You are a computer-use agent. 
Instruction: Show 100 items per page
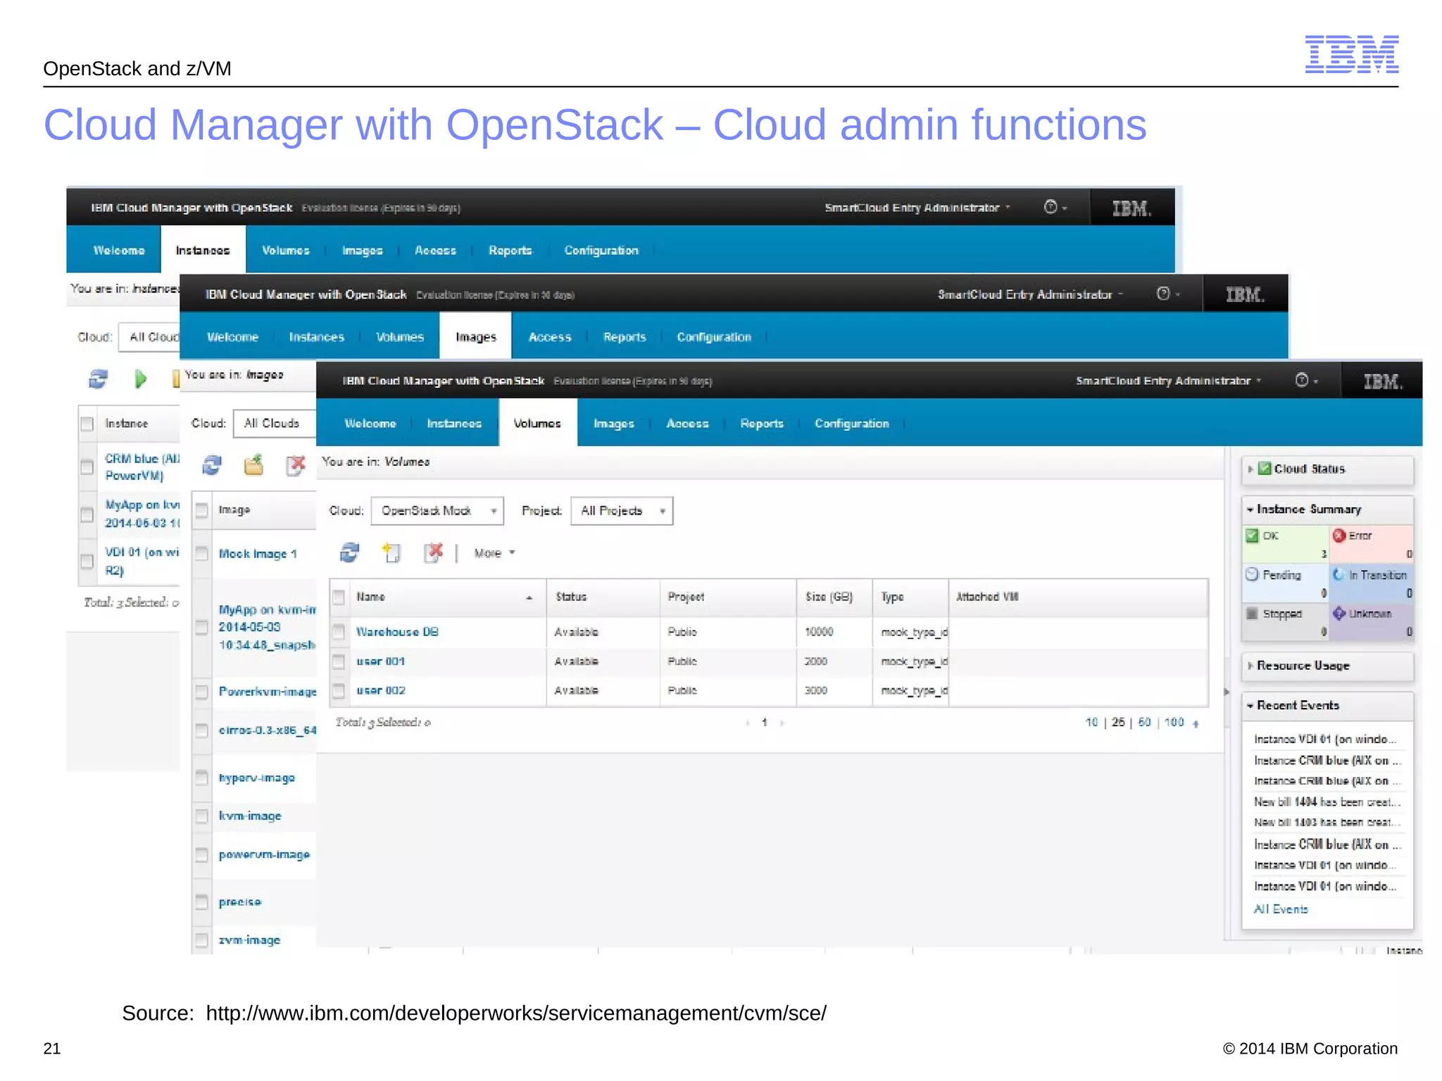pyautogui.click(x=1174, y=722)
